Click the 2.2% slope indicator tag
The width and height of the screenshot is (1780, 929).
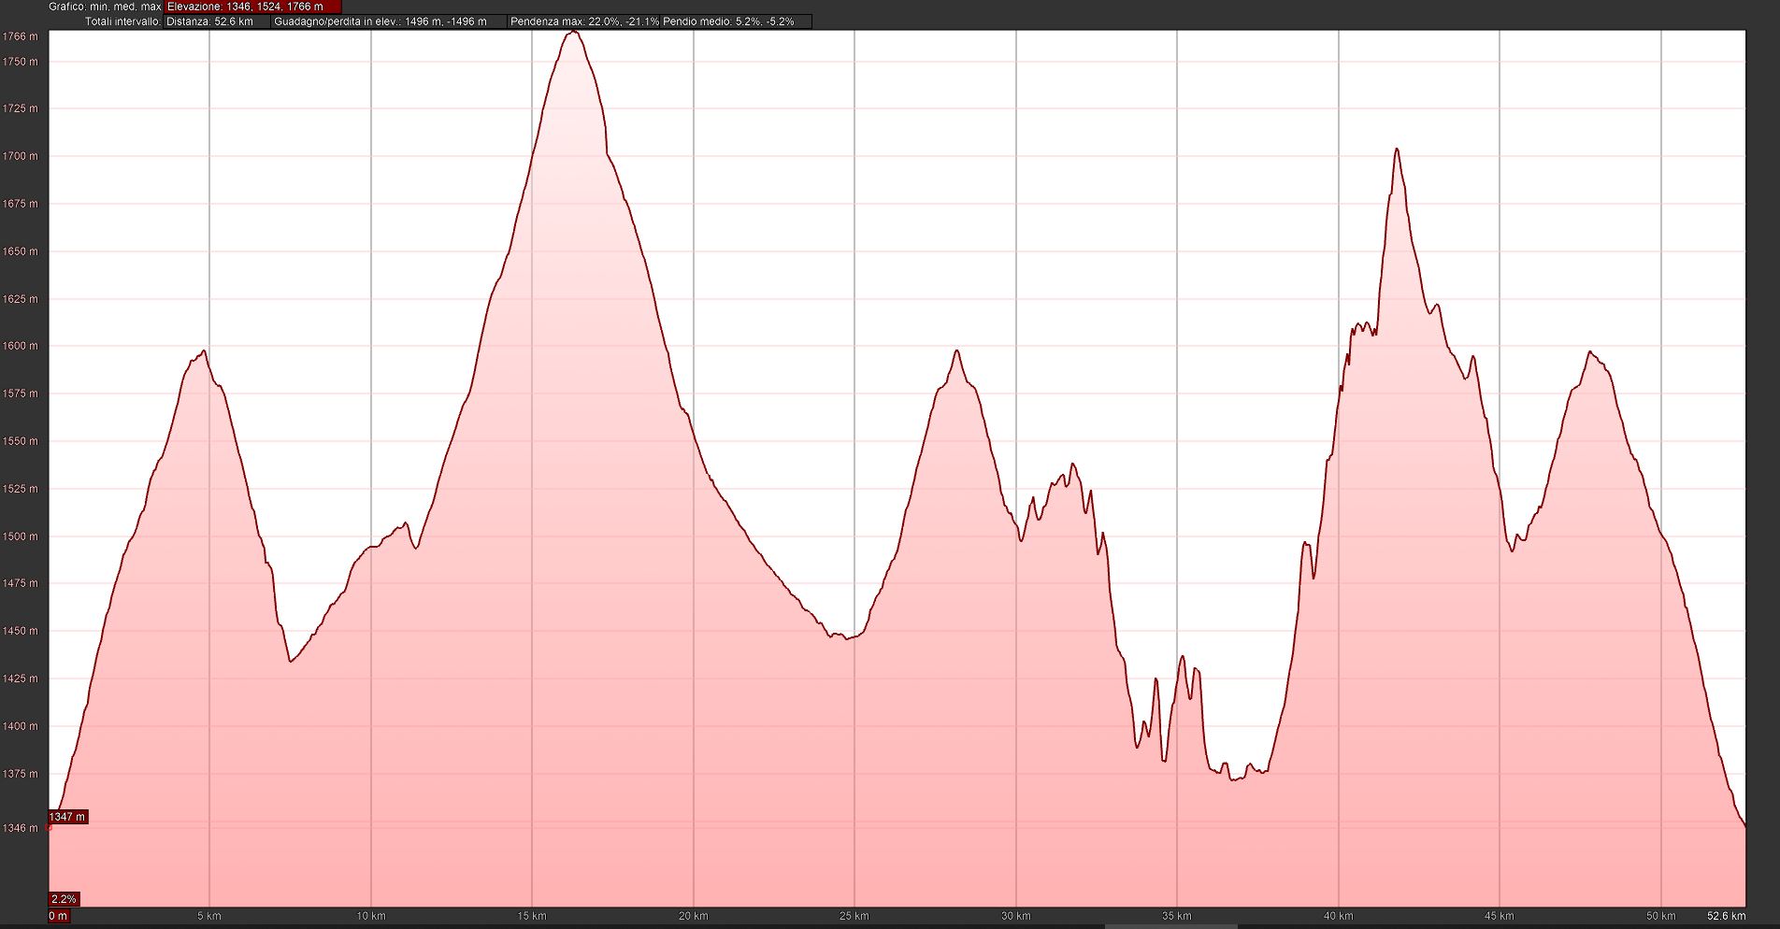tap(64, 899)
